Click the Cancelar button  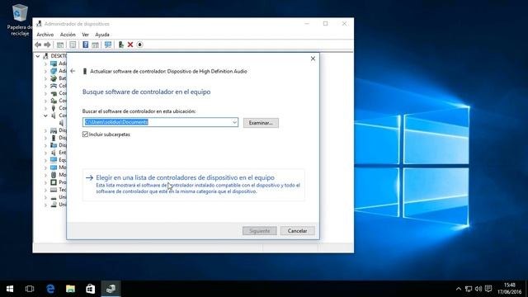[x=297, y=231]
